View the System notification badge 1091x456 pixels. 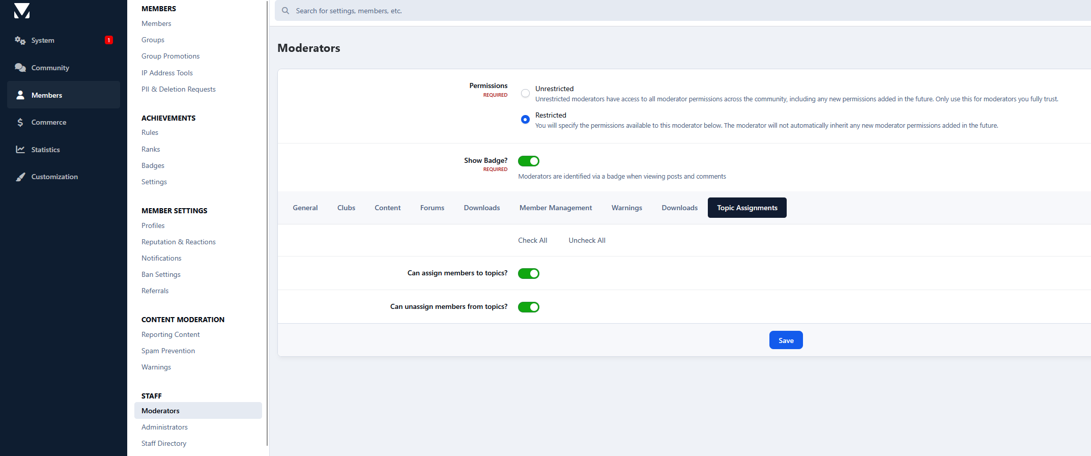coord(108,40)
